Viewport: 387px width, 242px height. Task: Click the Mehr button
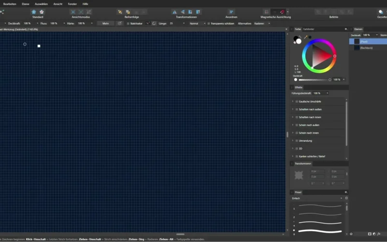pos(104,23)
